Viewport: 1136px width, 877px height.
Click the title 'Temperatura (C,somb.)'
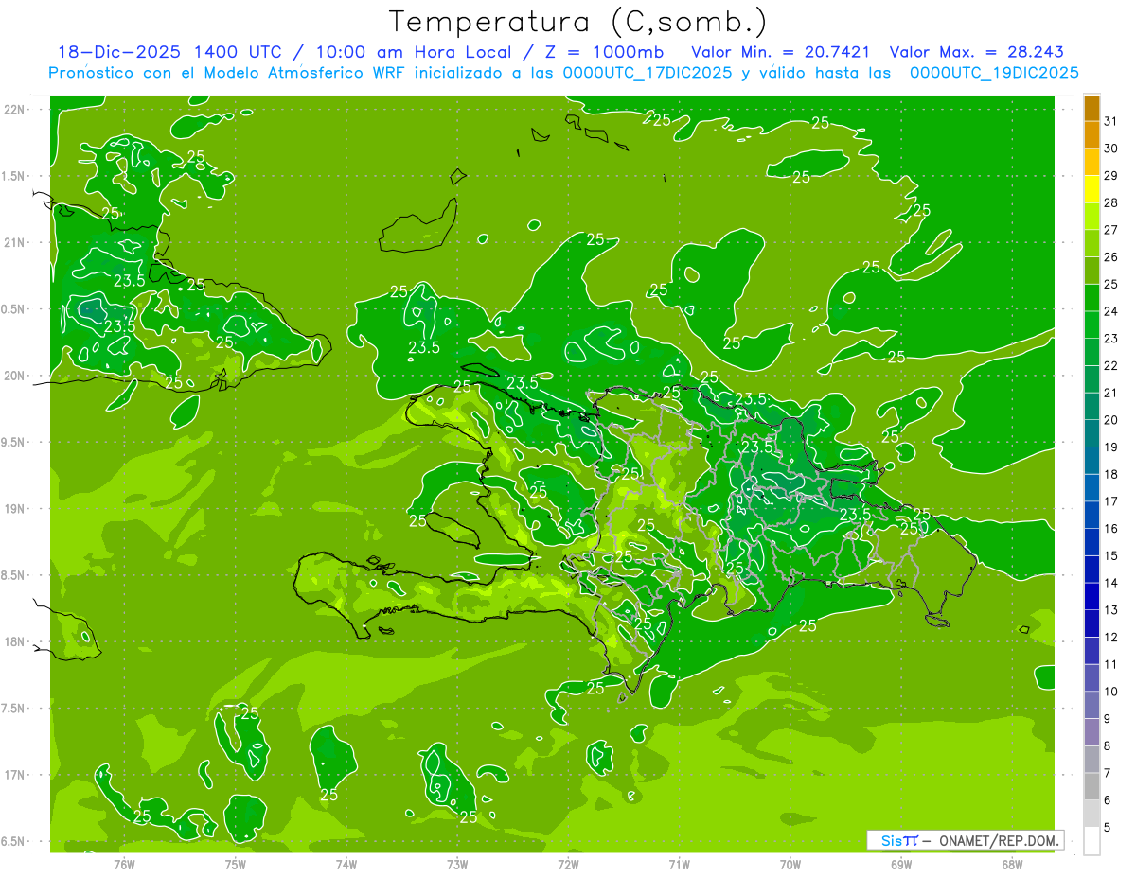coord(578,23)
